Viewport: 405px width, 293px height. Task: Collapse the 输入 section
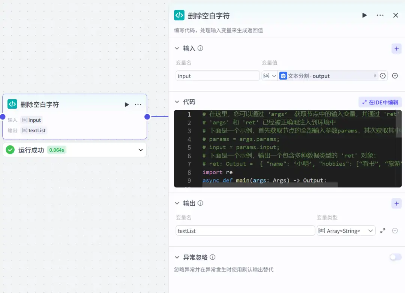[177, 48]
